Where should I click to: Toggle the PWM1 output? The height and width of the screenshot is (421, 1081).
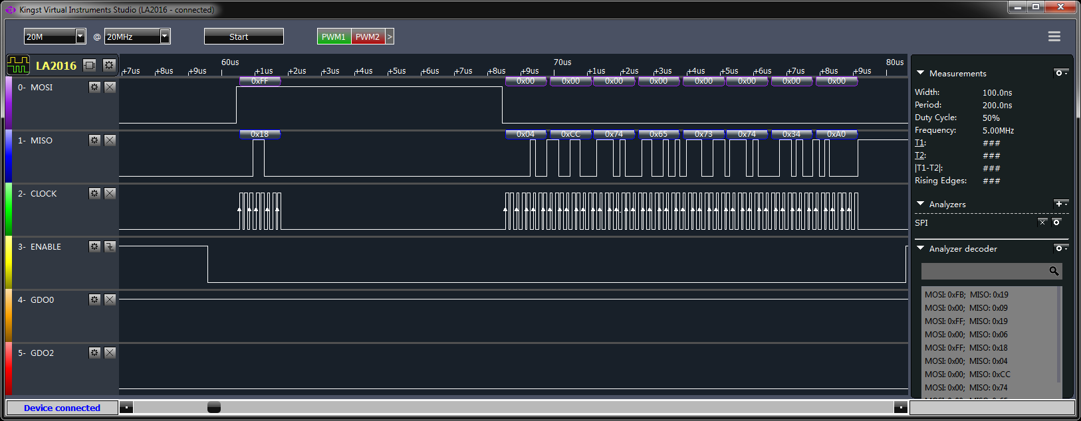pos(334,37)
